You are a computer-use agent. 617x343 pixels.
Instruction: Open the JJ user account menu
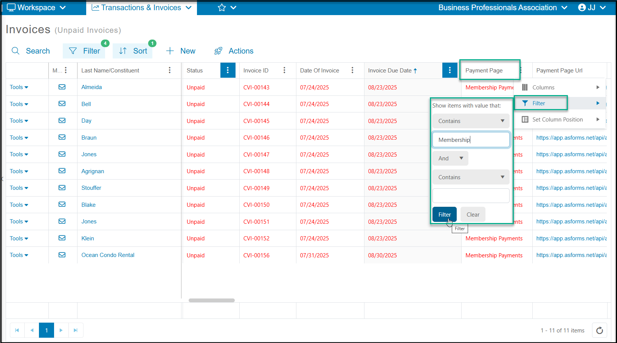592,8
